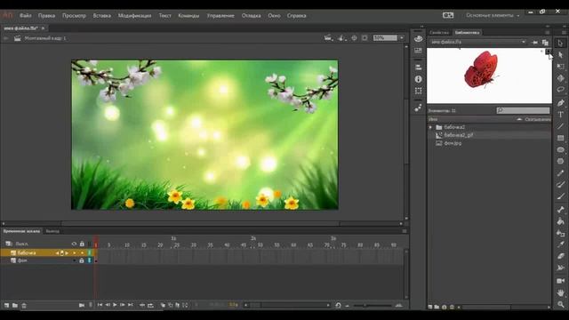Open the Файл menu
Image resolution: width=569 pixels, height=320 pixels.
pos(26,16)
